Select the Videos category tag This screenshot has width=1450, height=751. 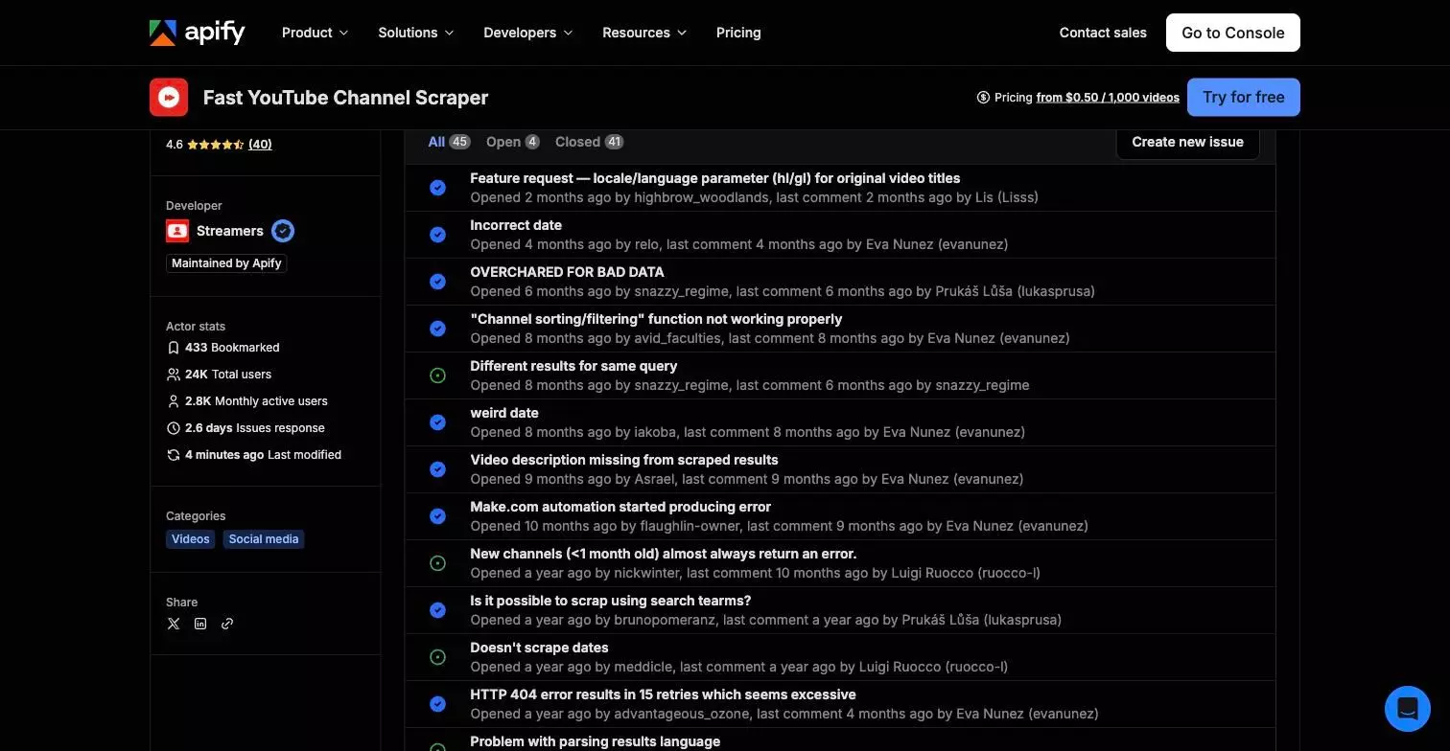(191, 539)
